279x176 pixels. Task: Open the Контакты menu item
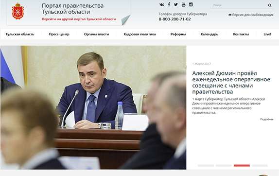click(241, 34)
